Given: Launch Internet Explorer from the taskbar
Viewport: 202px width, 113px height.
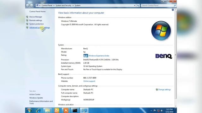Looking at the screenshot, I should [x=38, y=110].
